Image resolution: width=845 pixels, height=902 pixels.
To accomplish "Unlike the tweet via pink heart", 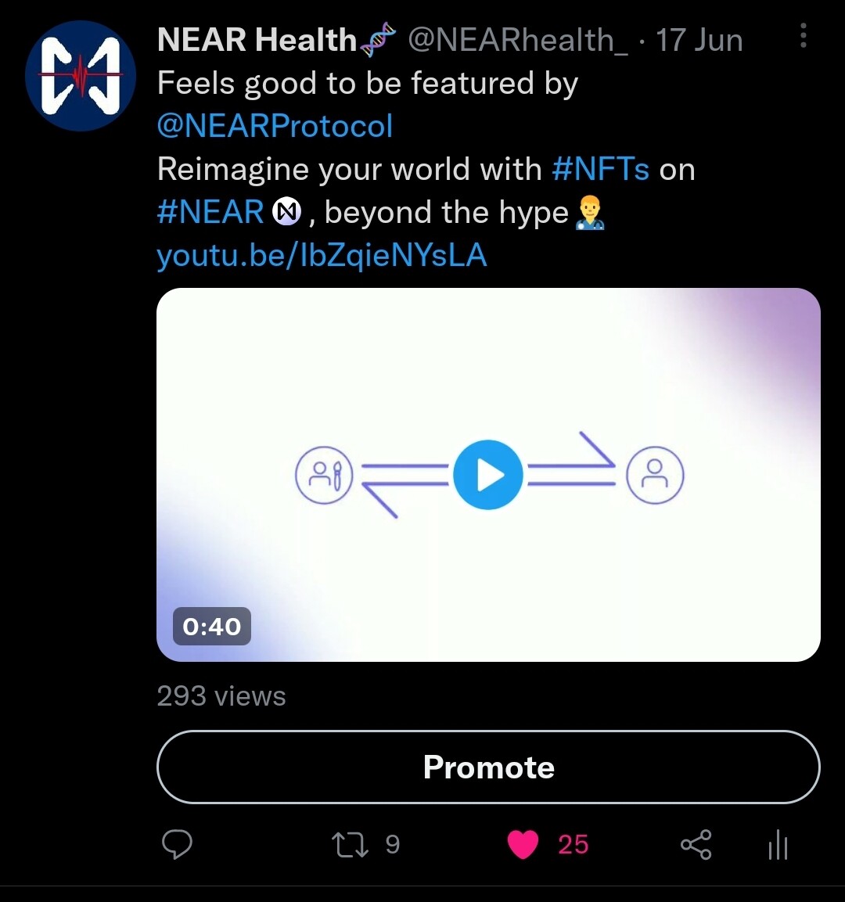I will 523,845.
